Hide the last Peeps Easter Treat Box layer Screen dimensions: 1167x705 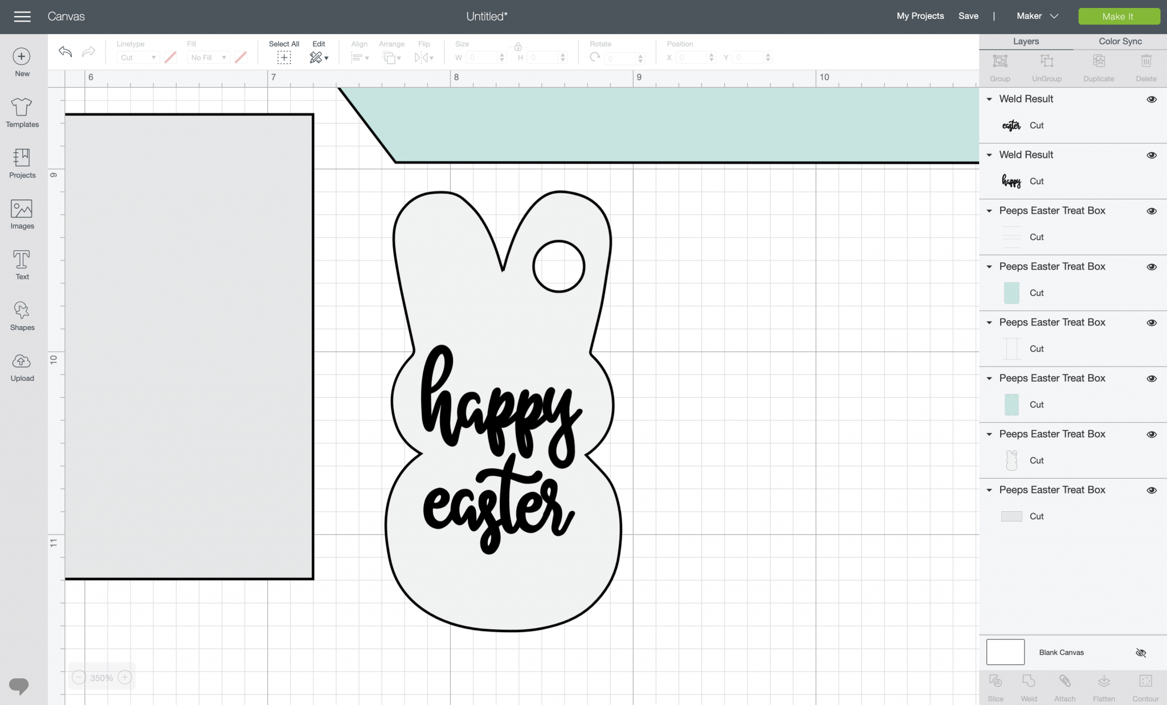(1152, 490)
